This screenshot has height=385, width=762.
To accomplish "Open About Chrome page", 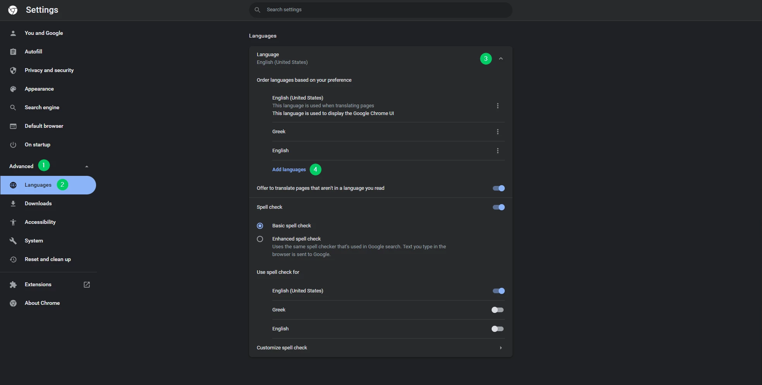I will [48, 303].
